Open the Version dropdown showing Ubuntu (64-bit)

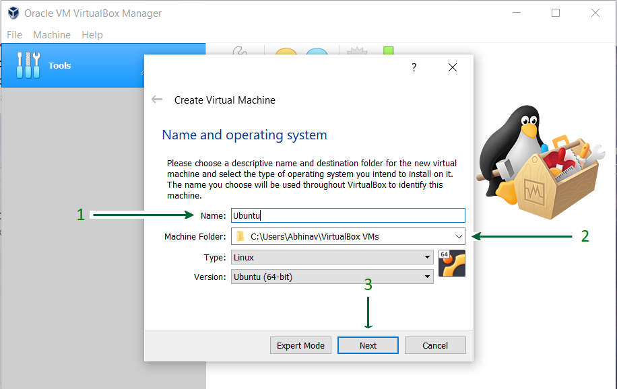coord(332,277)
